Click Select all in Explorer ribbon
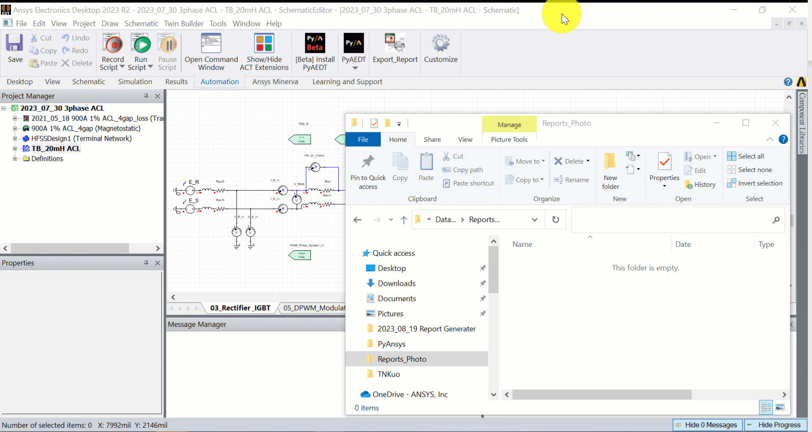This screenshot has width=812, height=432. click(x=746, y=156)
